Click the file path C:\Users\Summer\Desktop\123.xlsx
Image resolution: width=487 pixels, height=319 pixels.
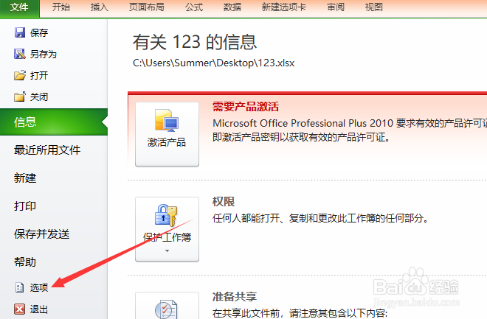click(214, 63)
